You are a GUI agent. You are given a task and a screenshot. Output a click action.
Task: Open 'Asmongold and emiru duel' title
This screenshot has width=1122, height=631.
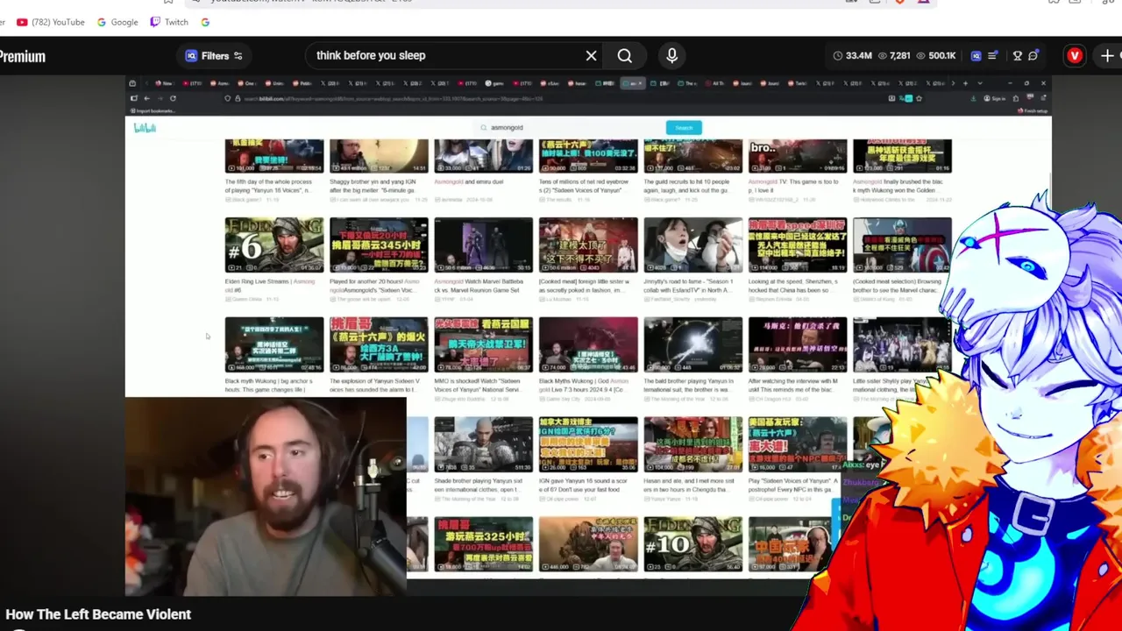469,181
